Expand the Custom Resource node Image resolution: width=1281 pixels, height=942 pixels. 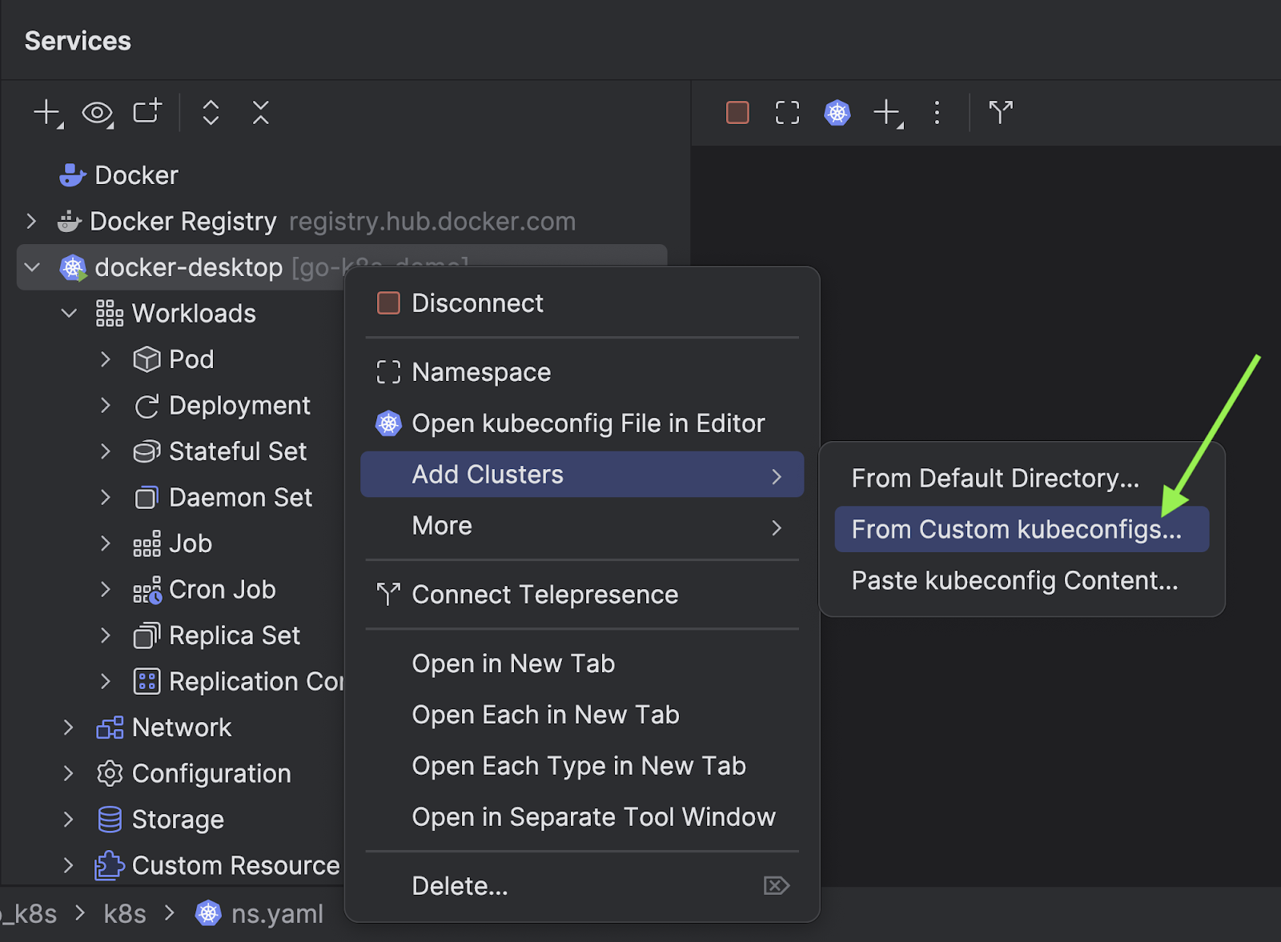[69, 865]
